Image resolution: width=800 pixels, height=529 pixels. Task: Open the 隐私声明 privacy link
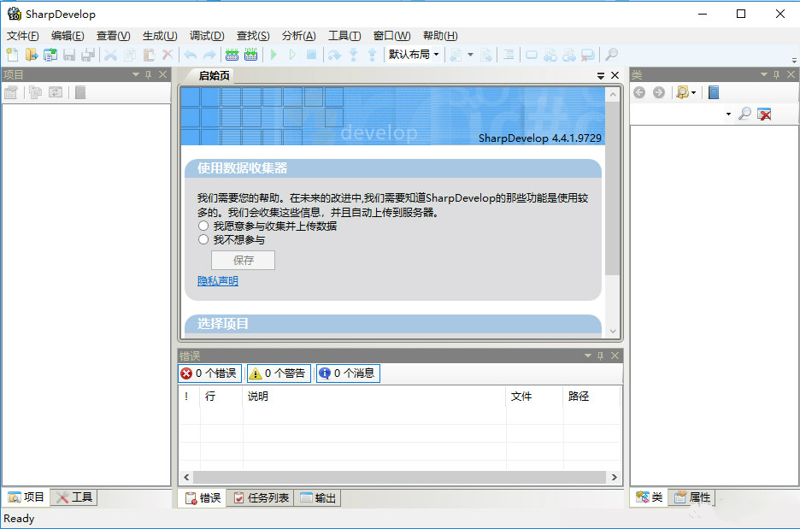click(217, 280)
